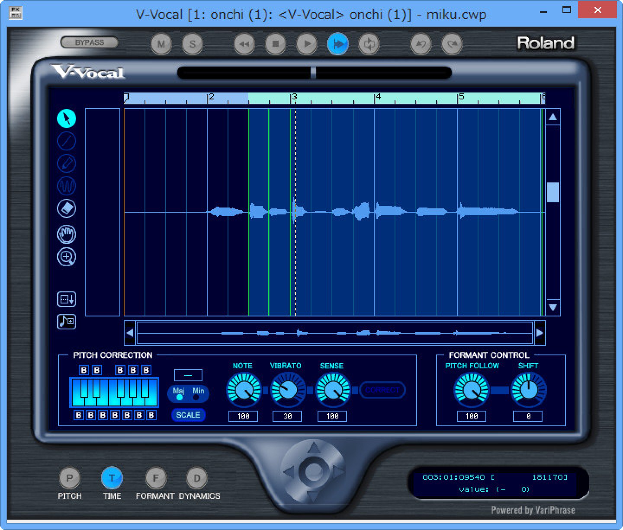Click the app icon in the title bar
The image size is (623, 530).
[x=16, y=13]
